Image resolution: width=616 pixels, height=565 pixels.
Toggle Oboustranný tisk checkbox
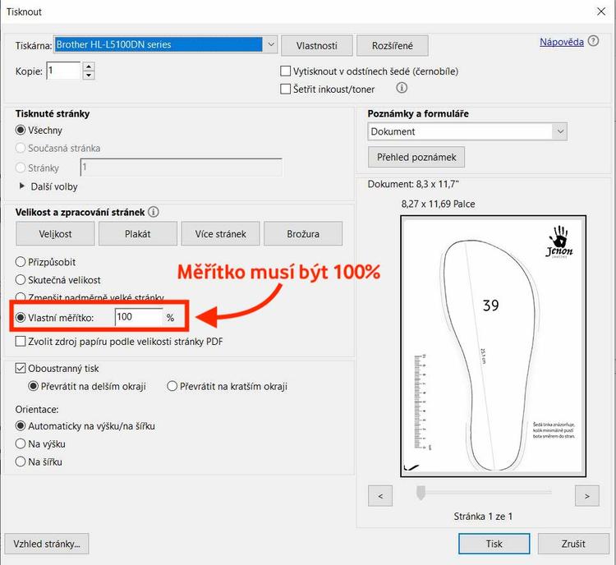(x=21, y=369)
